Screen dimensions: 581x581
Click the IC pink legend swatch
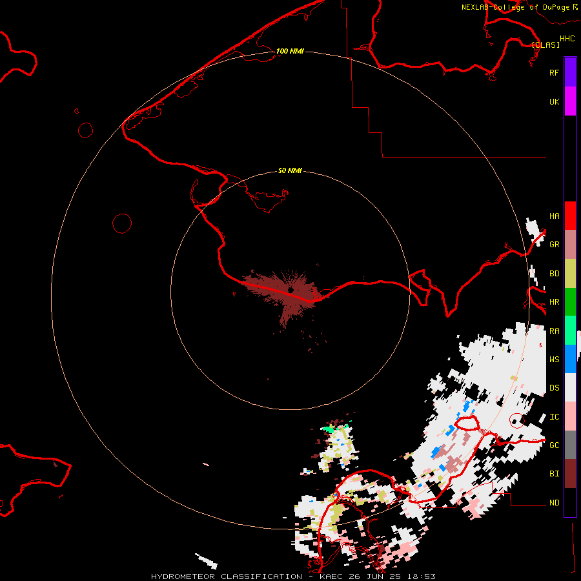click(570, 416)
